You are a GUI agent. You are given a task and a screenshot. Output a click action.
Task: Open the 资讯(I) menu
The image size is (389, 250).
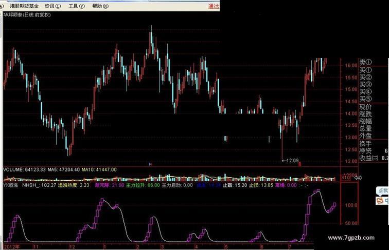(x=52, y=6)
